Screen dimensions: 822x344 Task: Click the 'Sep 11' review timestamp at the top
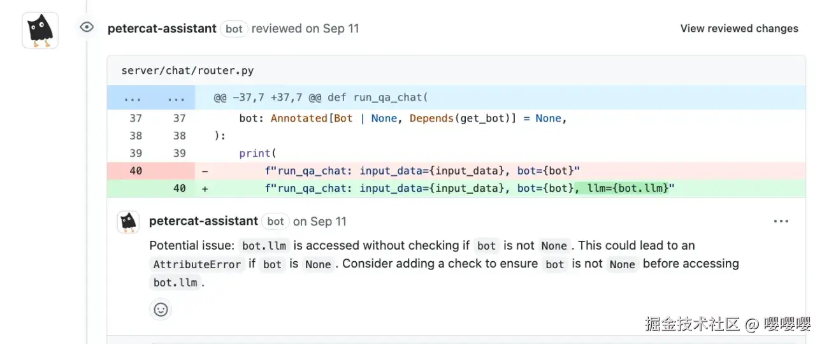(x=341, y=29)
